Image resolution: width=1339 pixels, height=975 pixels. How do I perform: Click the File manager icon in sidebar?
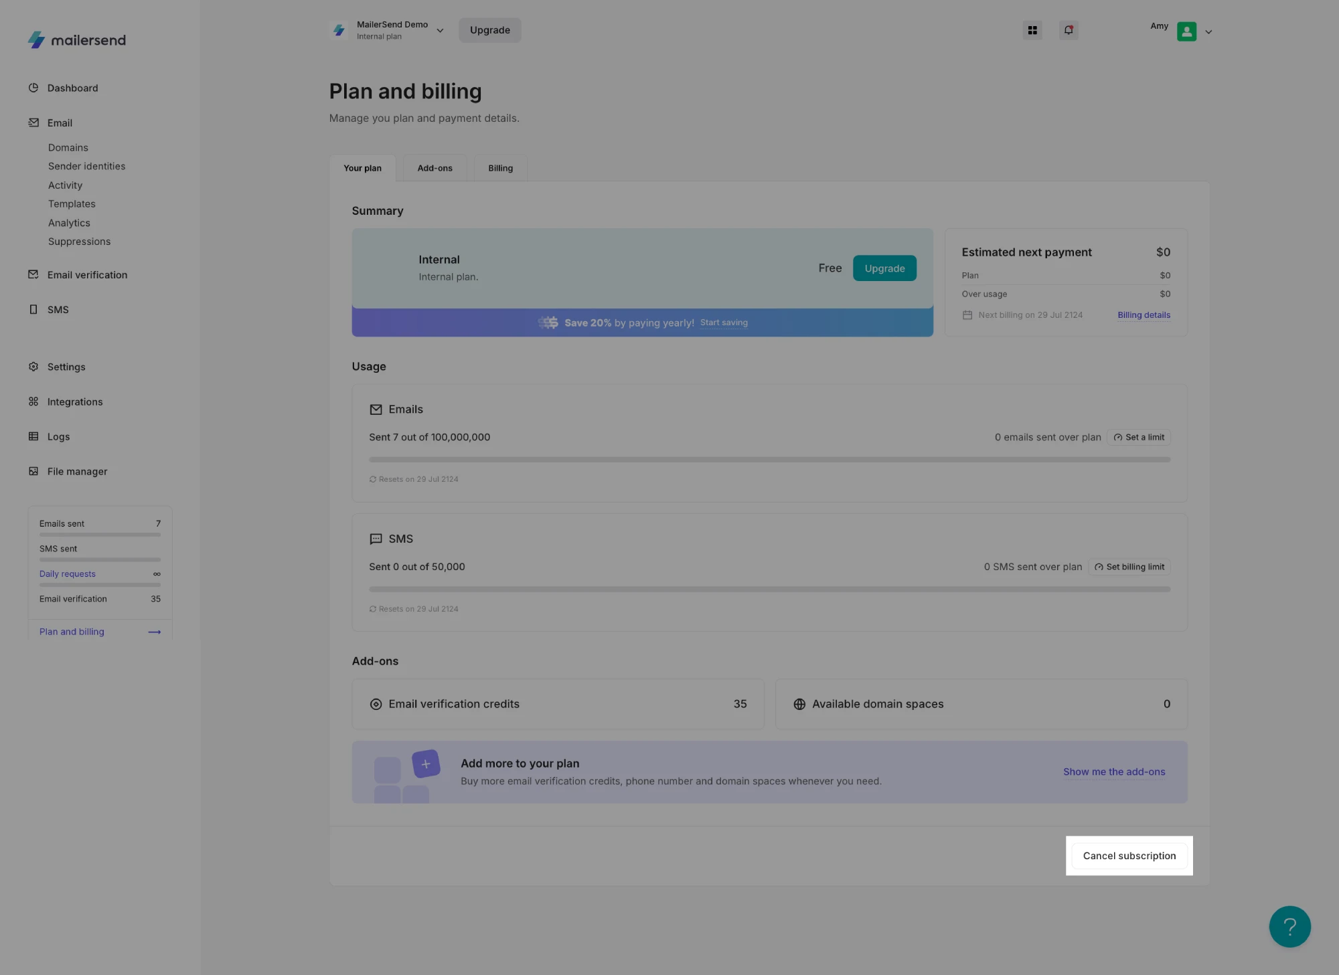coord(33,471)
